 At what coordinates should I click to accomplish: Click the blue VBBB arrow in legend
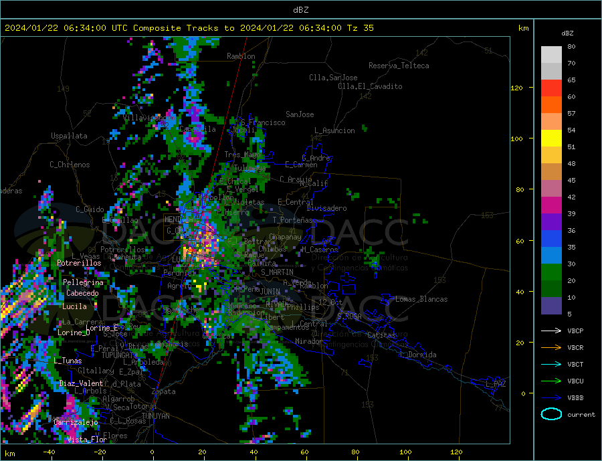[551, 397]
